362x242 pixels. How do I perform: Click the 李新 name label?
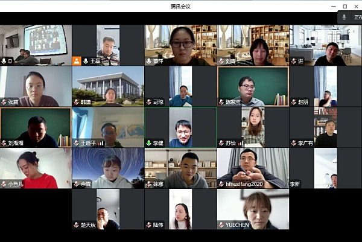click(295, 184)
